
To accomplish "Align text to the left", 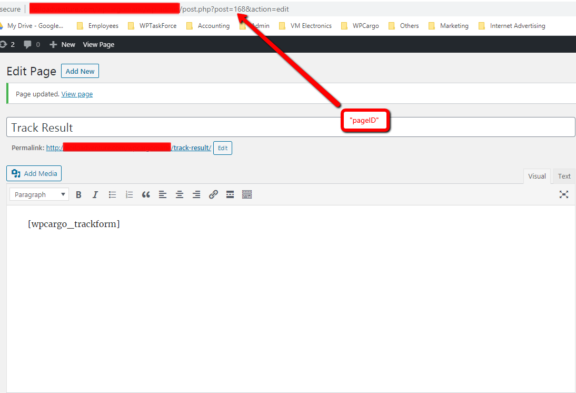I will pyautogui.click(x=163, y=195).
